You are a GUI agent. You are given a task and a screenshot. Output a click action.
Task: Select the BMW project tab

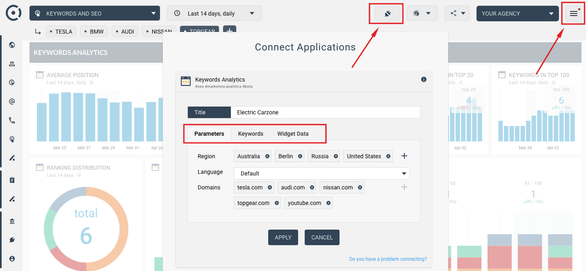click(x=94, y=32)
